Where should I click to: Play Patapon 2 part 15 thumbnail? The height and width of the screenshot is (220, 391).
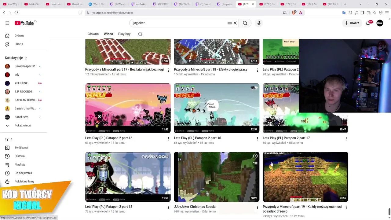[x=128, y=108]
